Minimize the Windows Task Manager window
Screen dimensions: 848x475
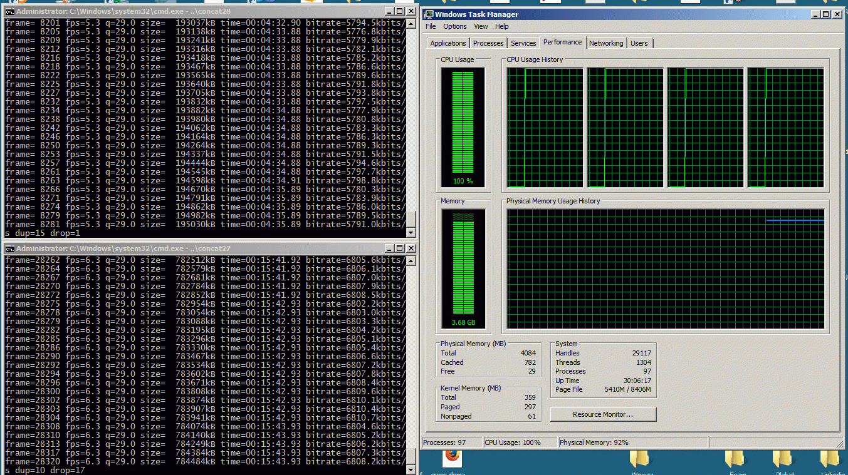click(815, 14)
